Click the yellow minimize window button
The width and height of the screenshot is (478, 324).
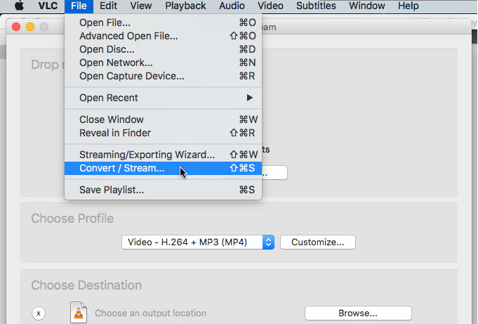(29, 27)
